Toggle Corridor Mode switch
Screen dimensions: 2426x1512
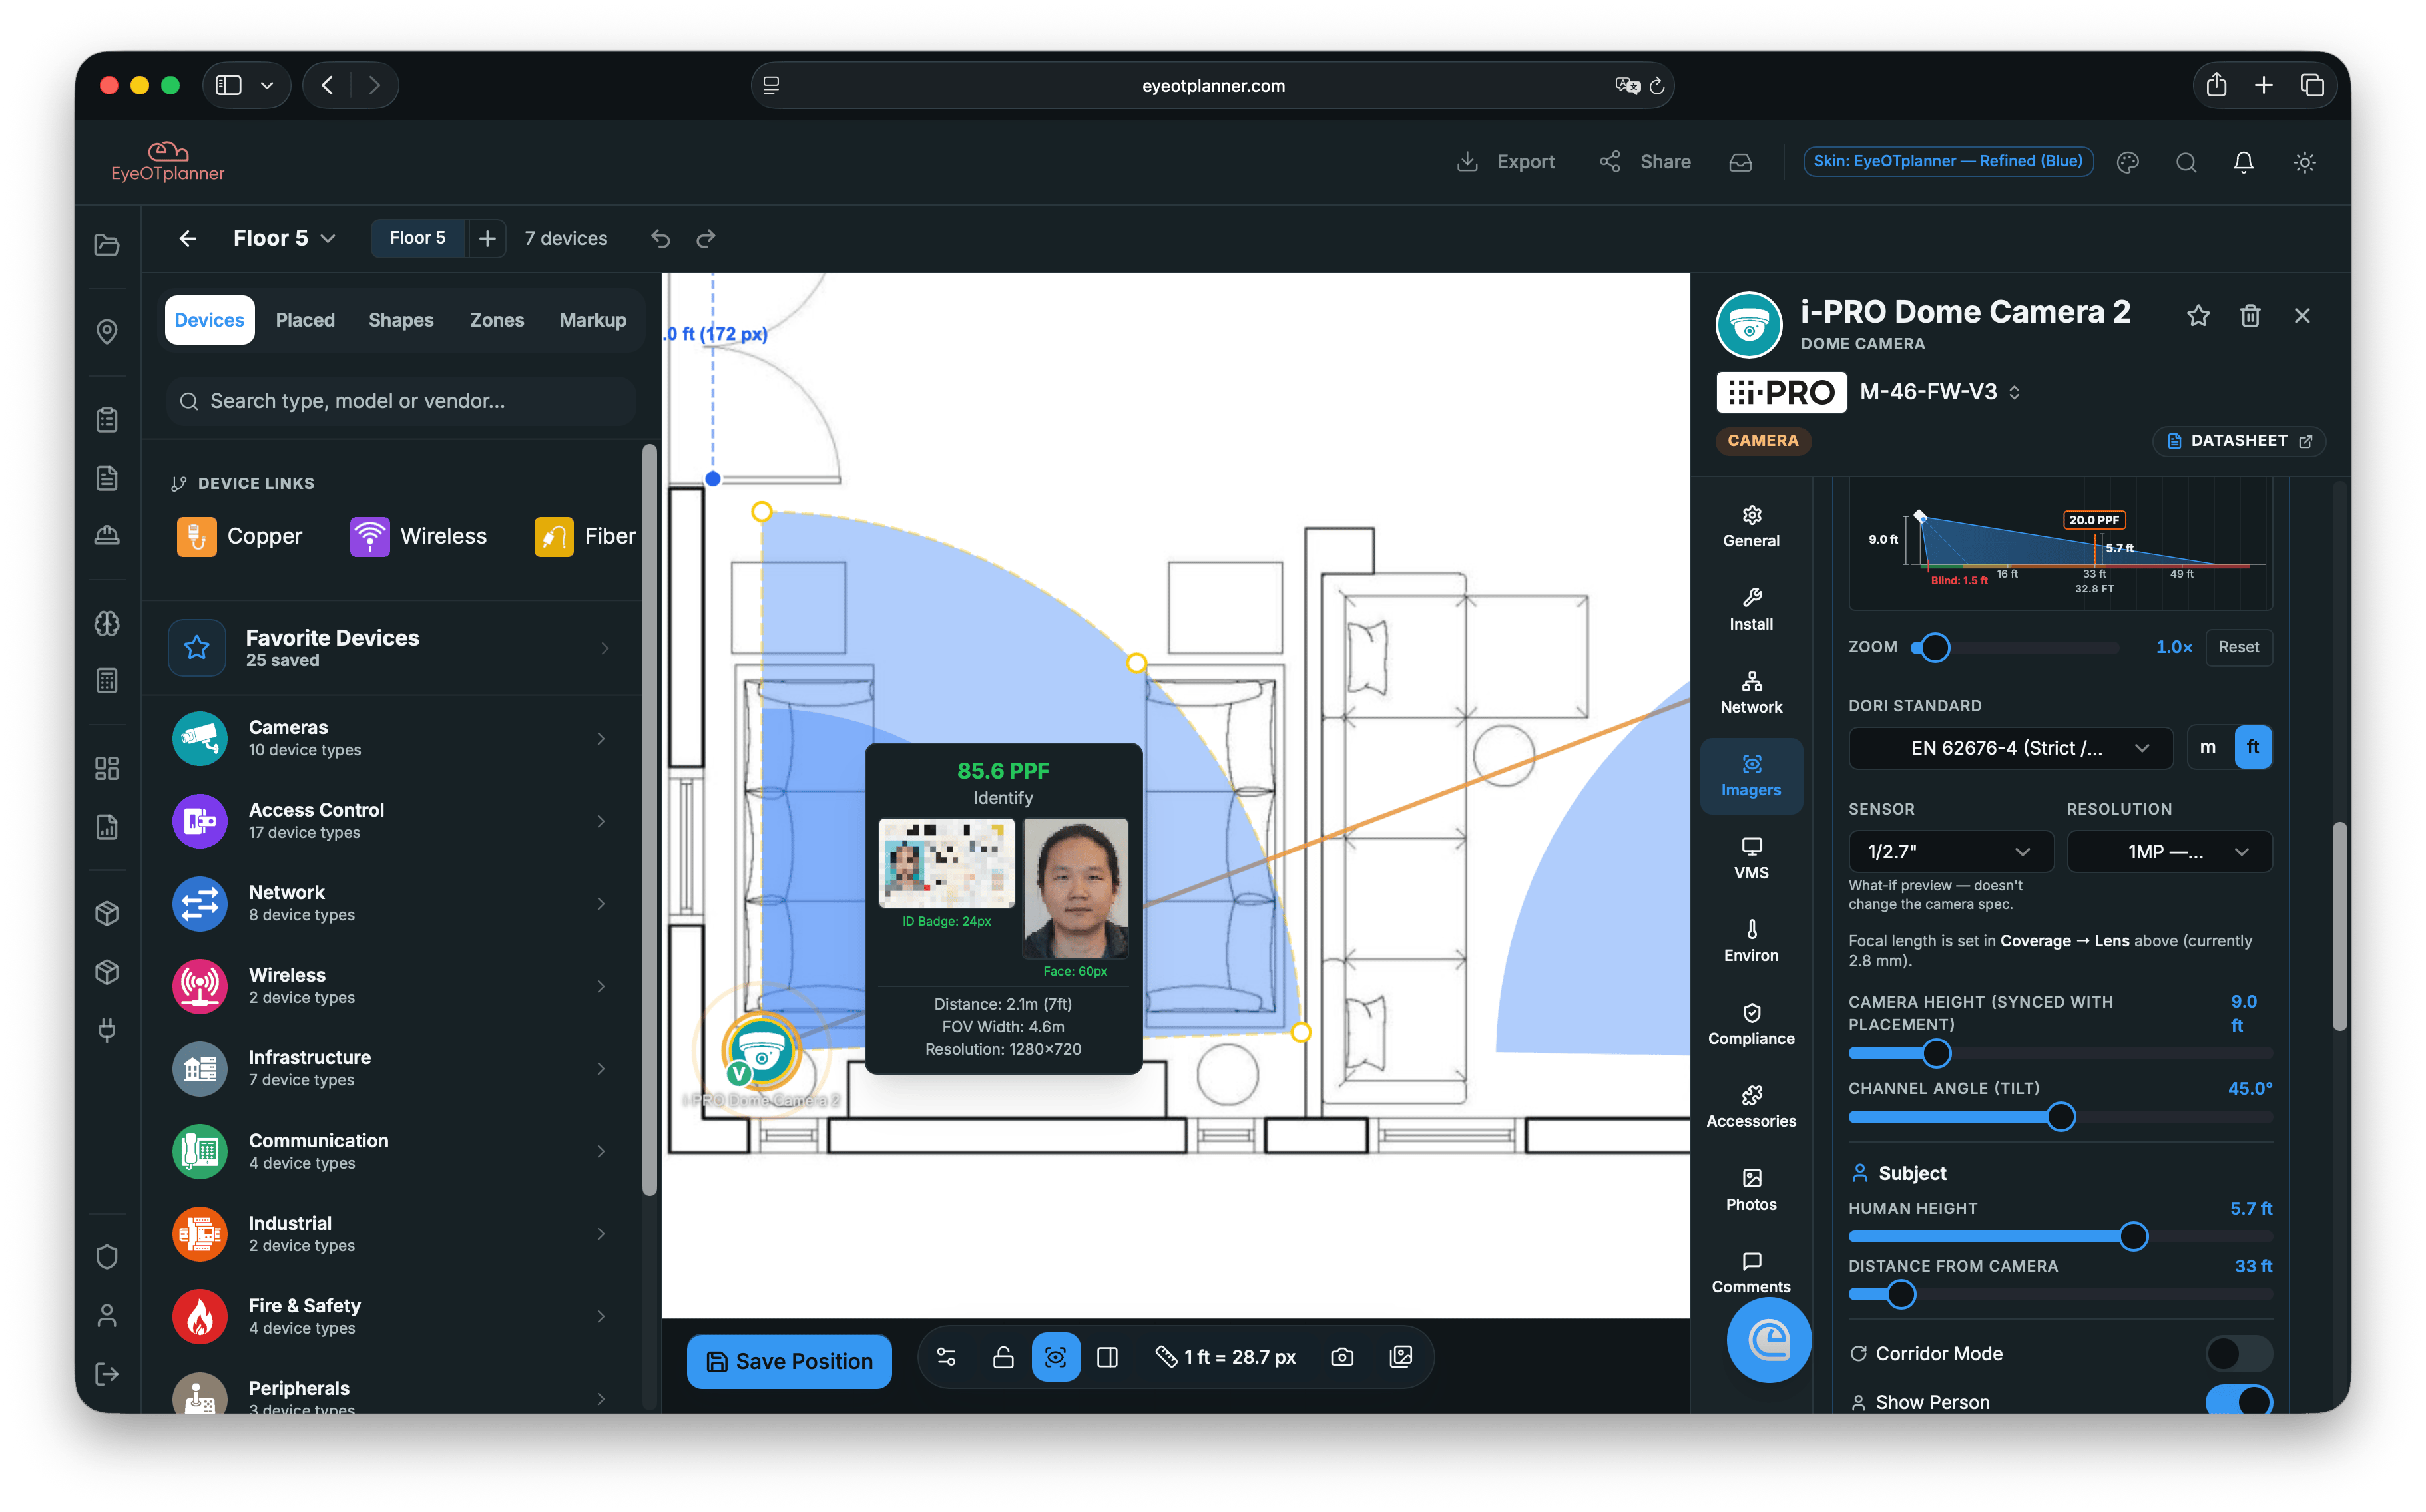click(x=2239, y=1353)
